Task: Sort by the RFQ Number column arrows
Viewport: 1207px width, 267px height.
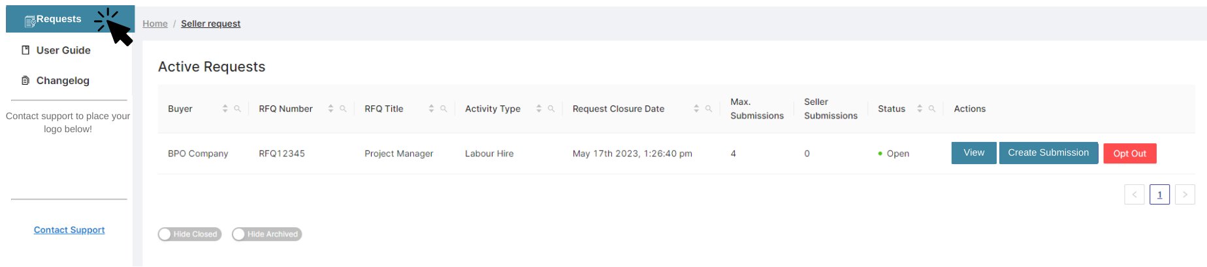Action: point(330,109)
